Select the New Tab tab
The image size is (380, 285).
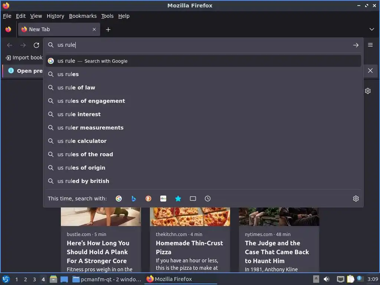pos(59,29)
